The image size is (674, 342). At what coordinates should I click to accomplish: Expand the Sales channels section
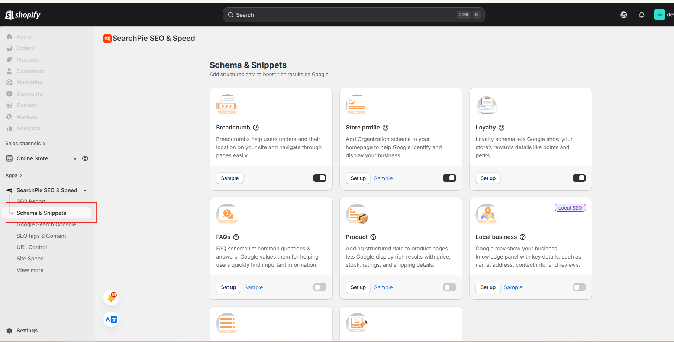click(x=25, y=144)
